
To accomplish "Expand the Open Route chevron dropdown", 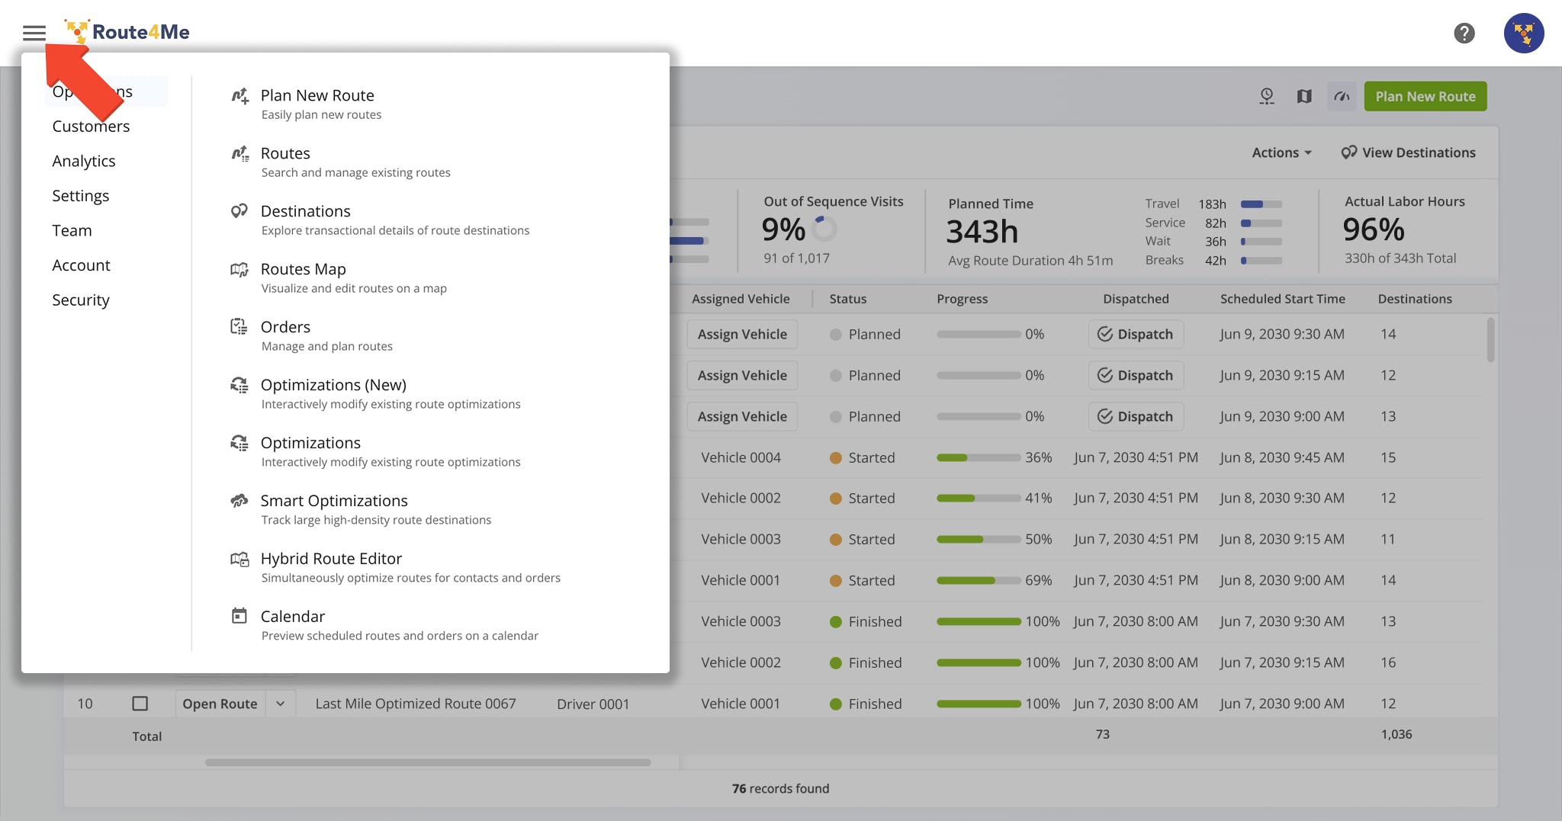I will click(280, 704).
